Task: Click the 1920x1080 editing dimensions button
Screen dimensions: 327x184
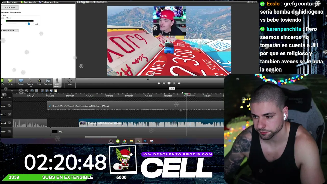Action: tap(85, 2)
